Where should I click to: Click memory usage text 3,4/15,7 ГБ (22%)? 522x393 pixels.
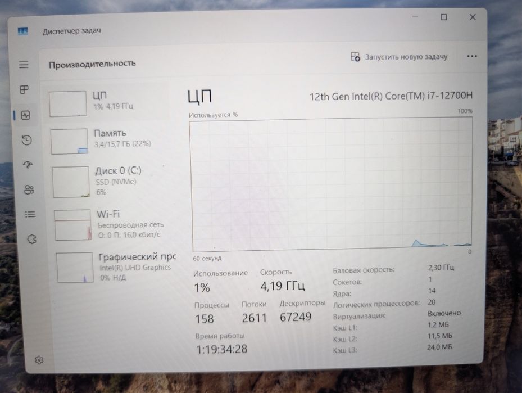[x=123, y=144]
